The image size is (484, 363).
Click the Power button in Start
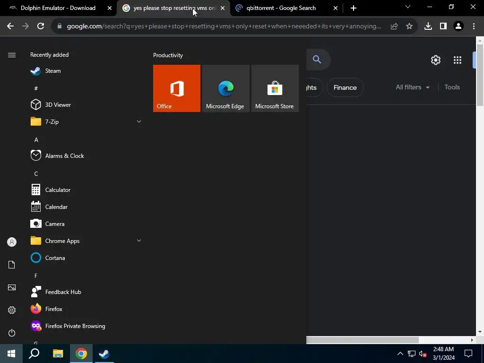(12, 333)
